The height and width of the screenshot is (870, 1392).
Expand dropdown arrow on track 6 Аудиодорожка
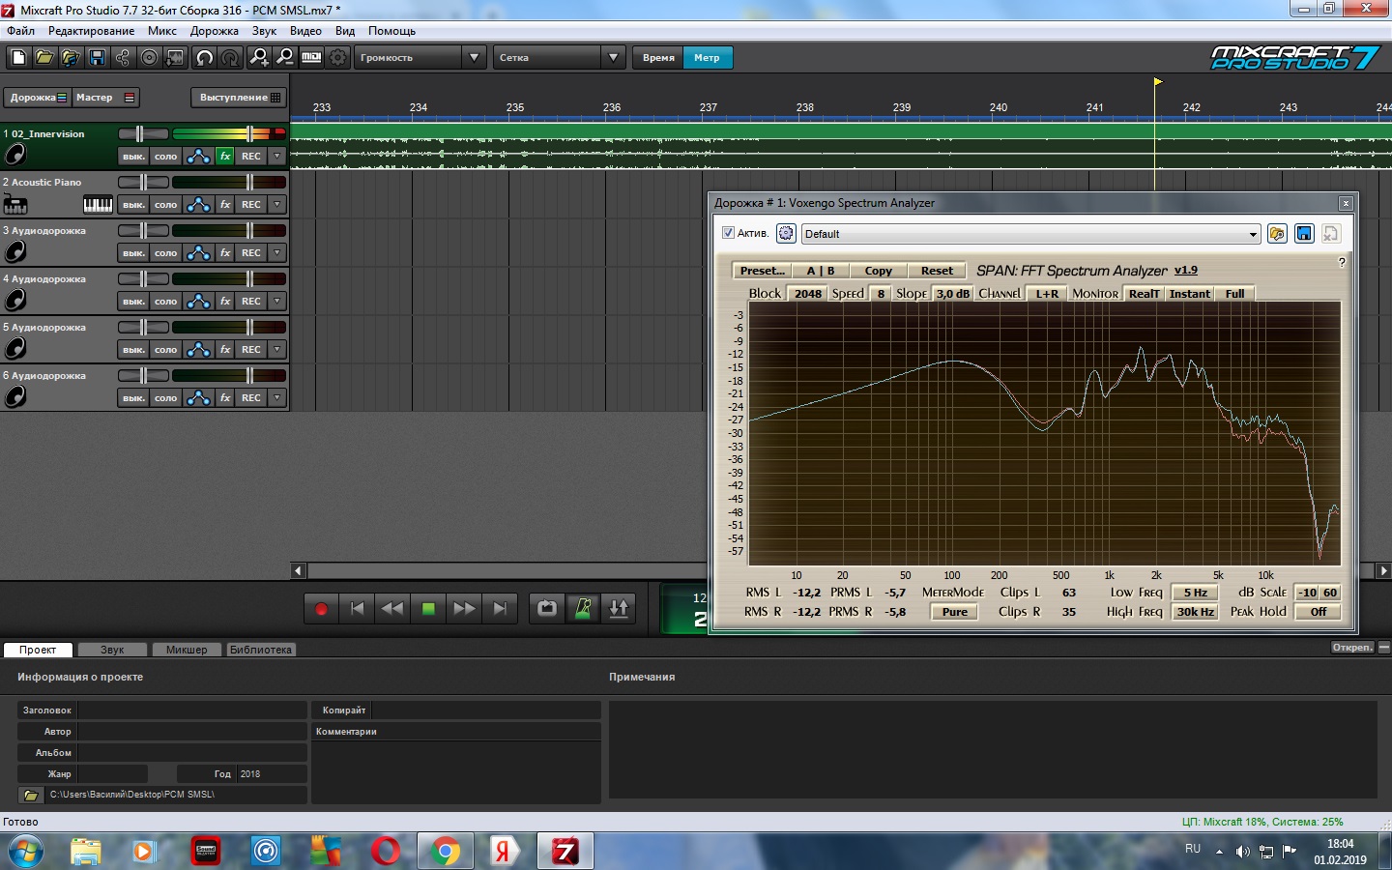[277, 397]
